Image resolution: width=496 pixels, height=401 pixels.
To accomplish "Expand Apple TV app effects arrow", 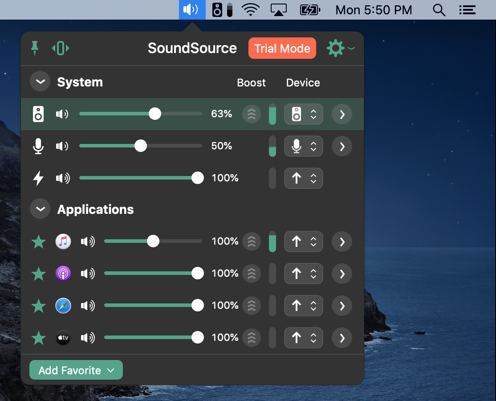I will coord(342,338).
